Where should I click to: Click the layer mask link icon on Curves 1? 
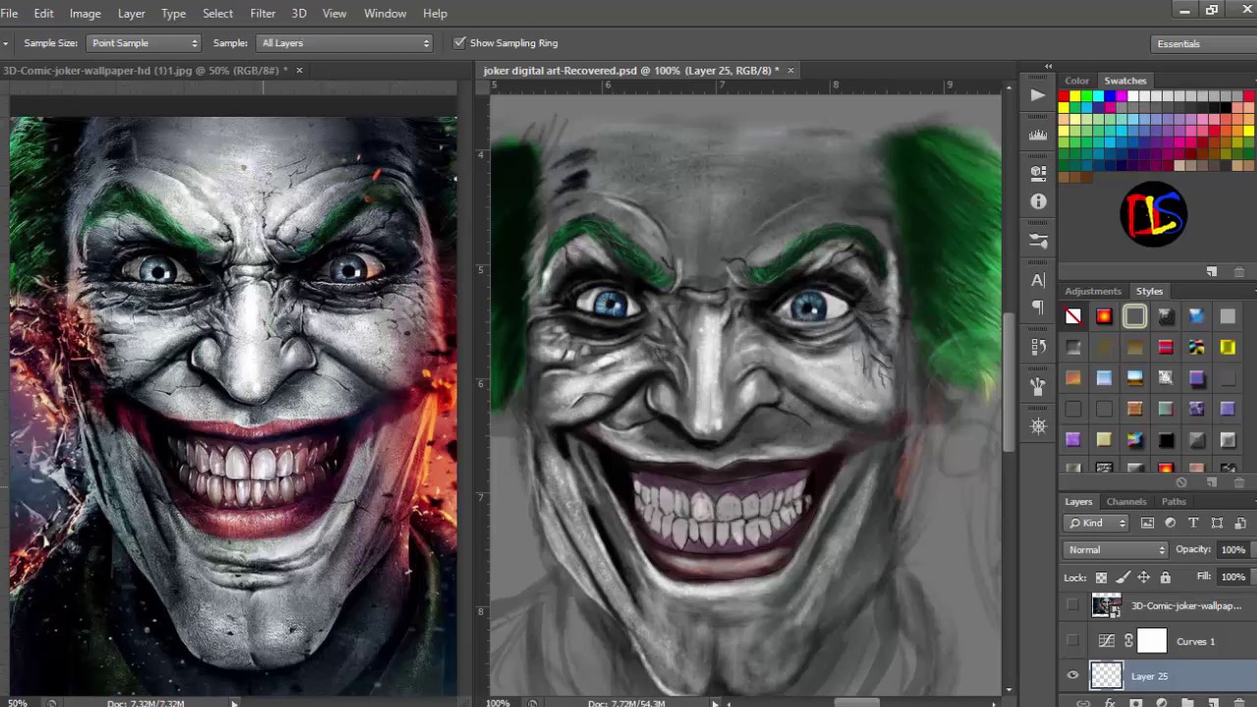pyautogui.click(x=1128, y=641)
